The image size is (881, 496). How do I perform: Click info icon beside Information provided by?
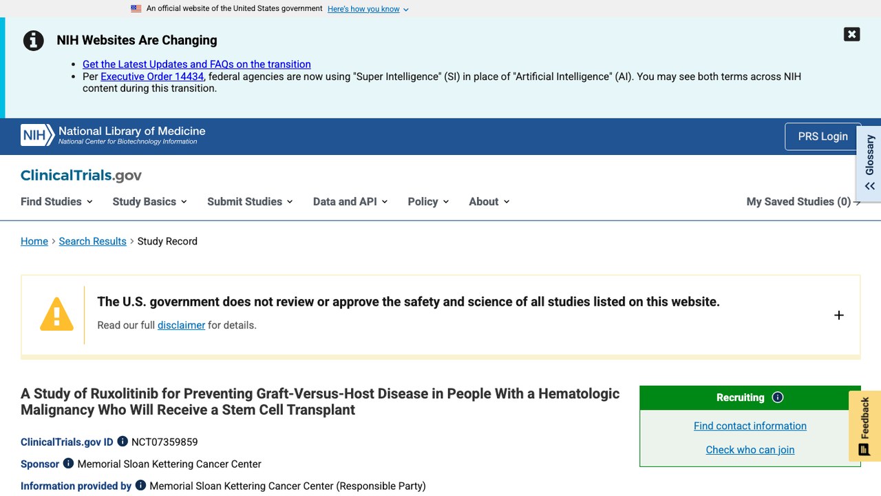point(140,486)
